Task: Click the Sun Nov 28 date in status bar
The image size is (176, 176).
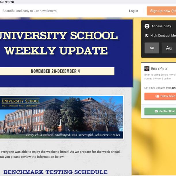Action: pyautogui.click(x=7, y=2)
